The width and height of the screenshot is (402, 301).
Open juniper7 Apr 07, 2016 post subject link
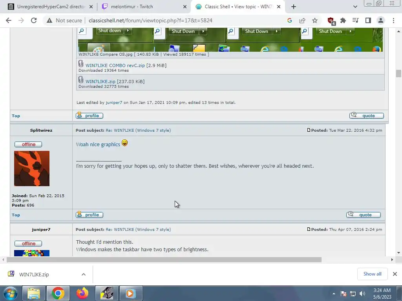click(x=138, y=230)
